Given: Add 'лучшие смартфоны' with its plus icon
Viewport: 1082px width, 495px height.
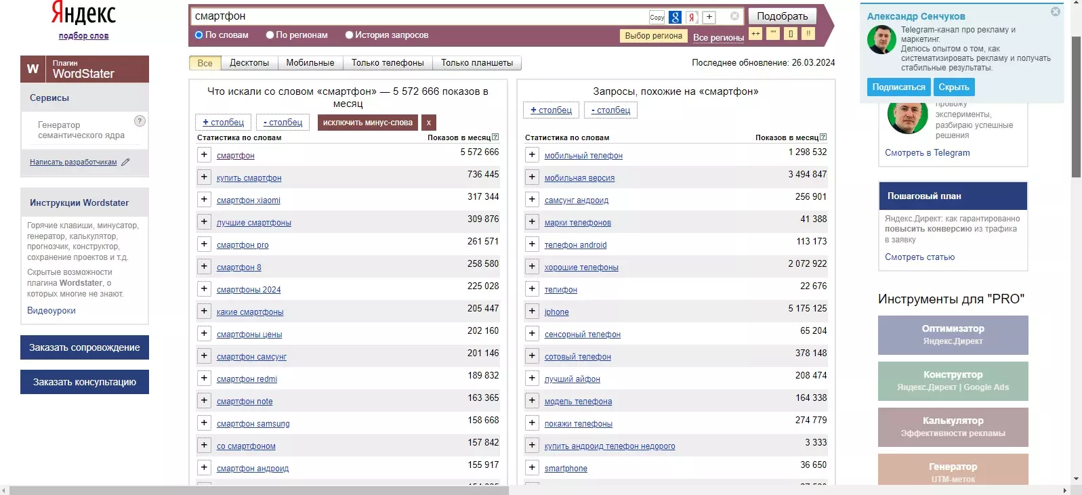Looking at the screenshot, I should click(204, 222).
